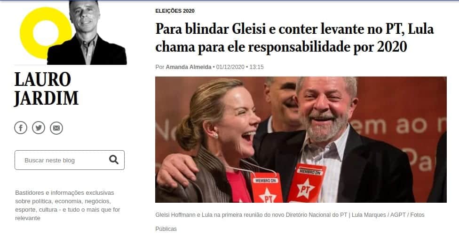Screen dimensions: 459x237
Task: Open author Amanda Almeida's page
Action: point(189,67)
